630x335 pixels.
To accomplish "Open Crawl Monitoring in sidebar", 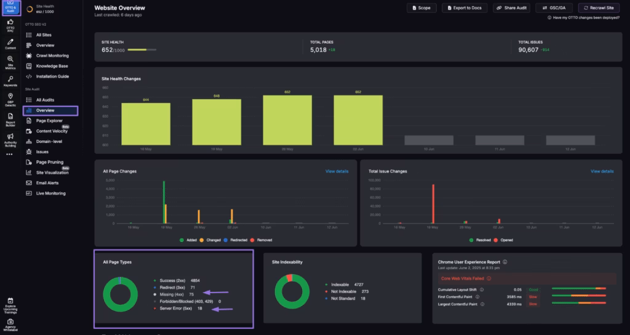I will click(x=52, y=55).
